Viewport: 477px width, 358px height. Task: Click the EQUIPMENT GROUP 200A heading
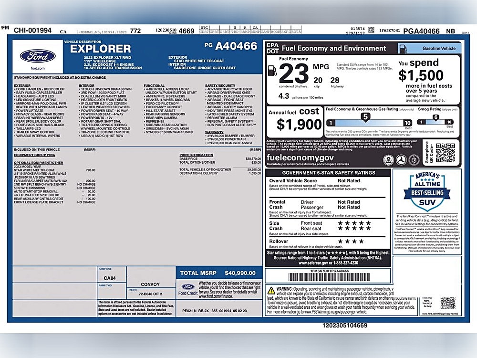click(34, 155)
